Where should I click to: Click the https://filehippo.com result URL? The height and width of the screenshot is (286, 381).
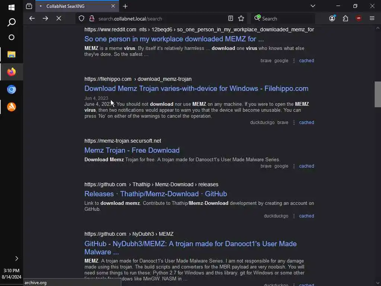[138, 79]
